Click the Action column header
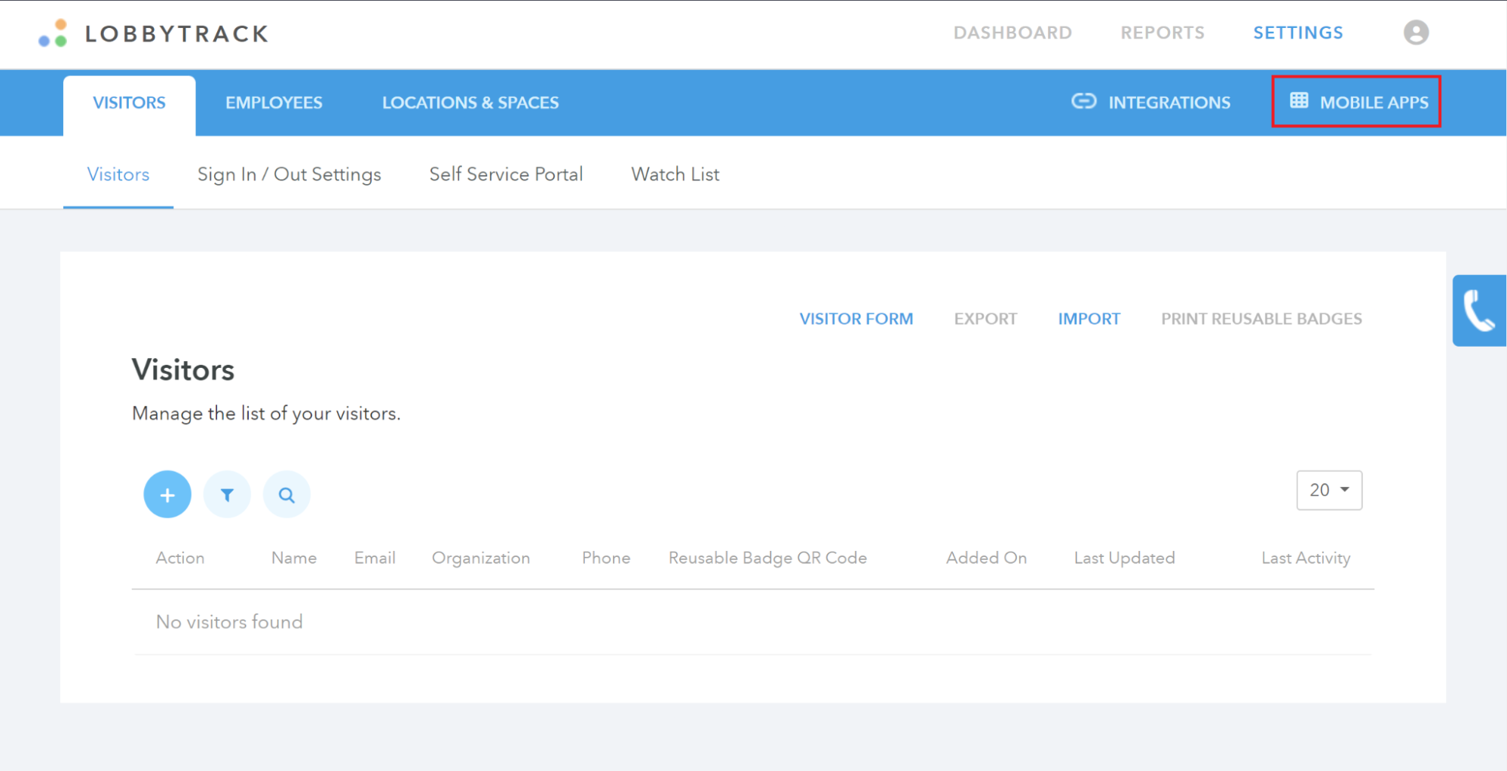1507x771 pixels. point(180,558)
